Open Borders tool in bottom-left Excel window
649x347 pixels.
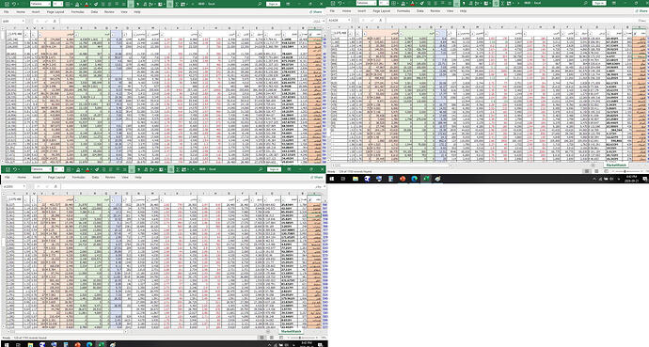pos(69,169)
